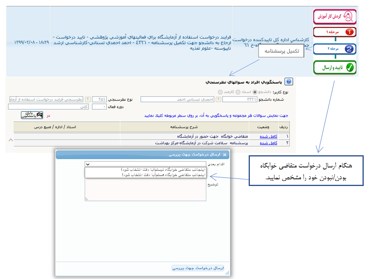Click the send request for review button
The width and height of the screenshot is (374, 279).
click(x=198, y=268)
